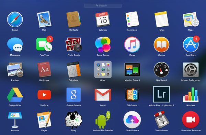Launch the Pages app
Viewport: 206px width, 135px height.
pyautogui.click(x=44, y=120)
